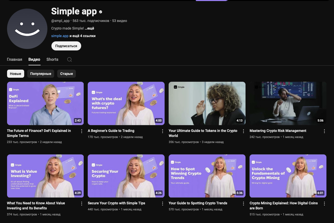Open options menu for Mastering Crypto Risk Management
334x223 pixels.
pos(324,131)
